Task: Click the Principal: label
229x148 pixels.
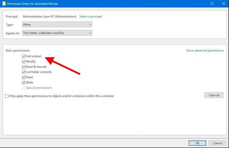Action: point(12,17)
